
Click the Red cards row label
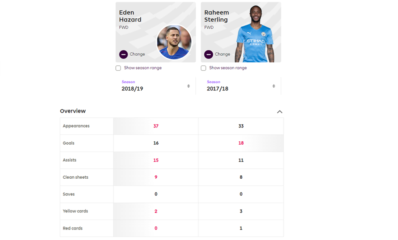73,228
